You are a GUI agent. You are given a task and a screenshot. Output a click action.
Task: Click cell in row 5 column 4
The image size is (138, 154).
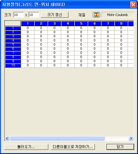pos(68,45)
